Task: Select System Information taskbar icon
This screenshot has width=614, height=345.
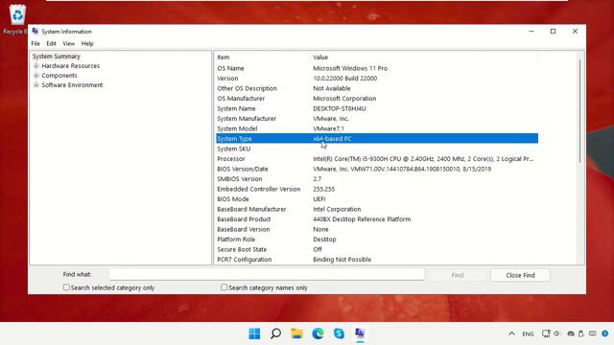Action: pos(360,333)
